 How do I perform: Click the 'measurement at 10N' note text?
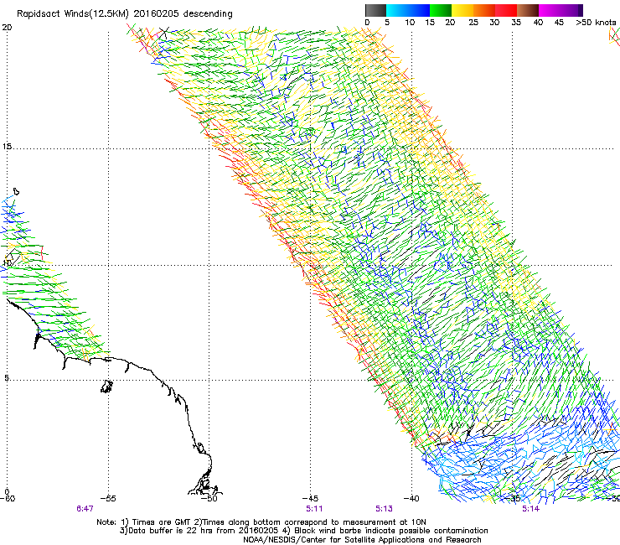pos(386,522)
